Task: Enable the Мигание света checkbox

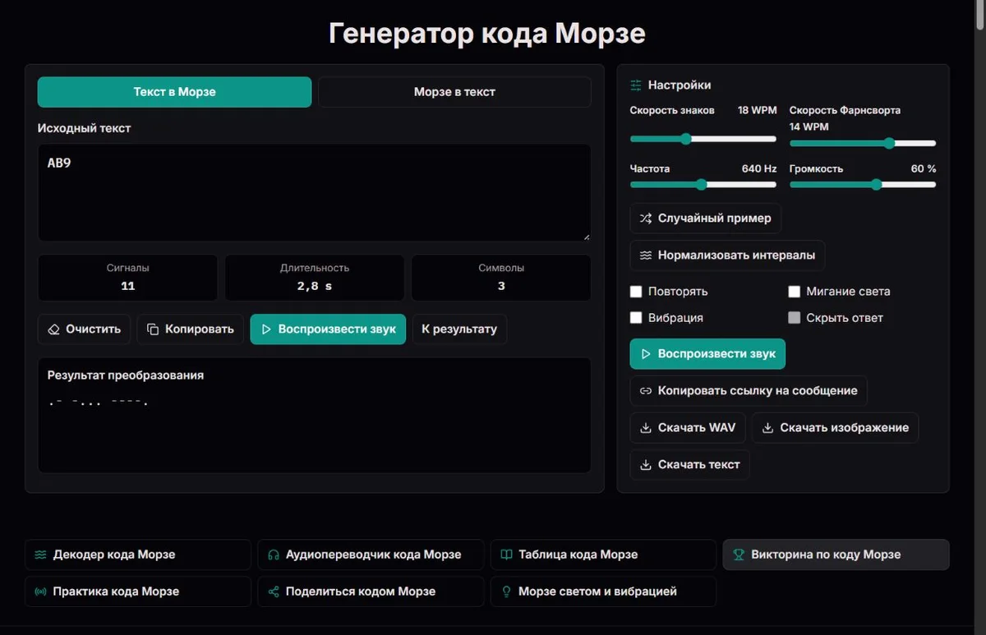Action: pos(795,292)
